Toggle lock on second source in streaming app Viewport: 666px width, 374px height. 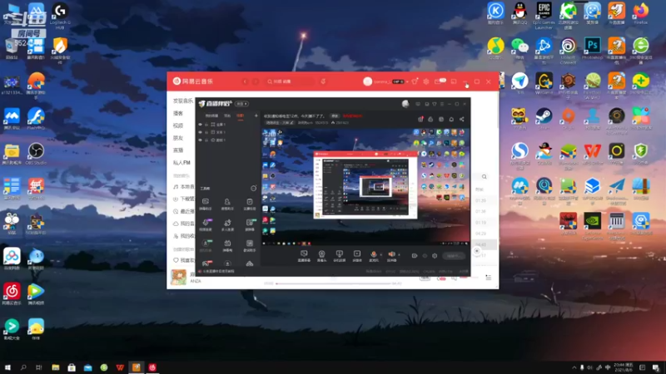[206, 132]
